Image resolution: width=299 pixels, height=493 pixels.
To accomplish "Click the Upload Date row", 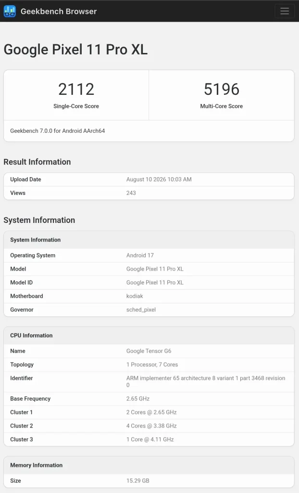I will click(149, 180).
